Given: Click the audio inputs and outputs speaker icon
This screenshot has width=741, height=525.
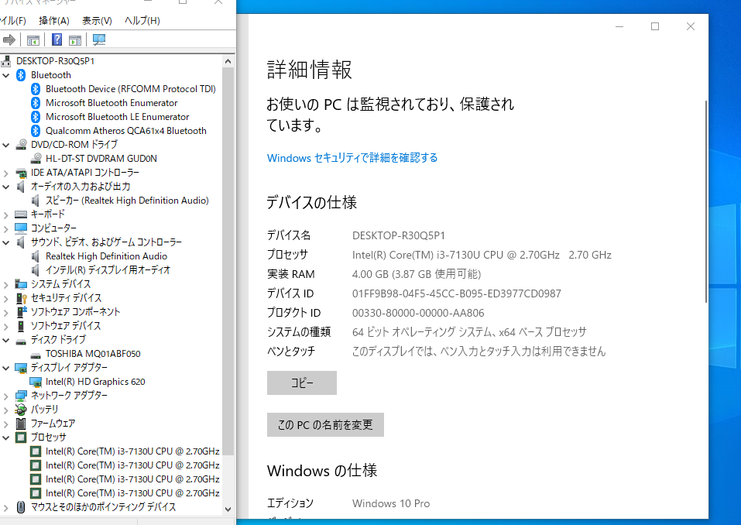Looking at the screenshot, I should coord(21,187).
